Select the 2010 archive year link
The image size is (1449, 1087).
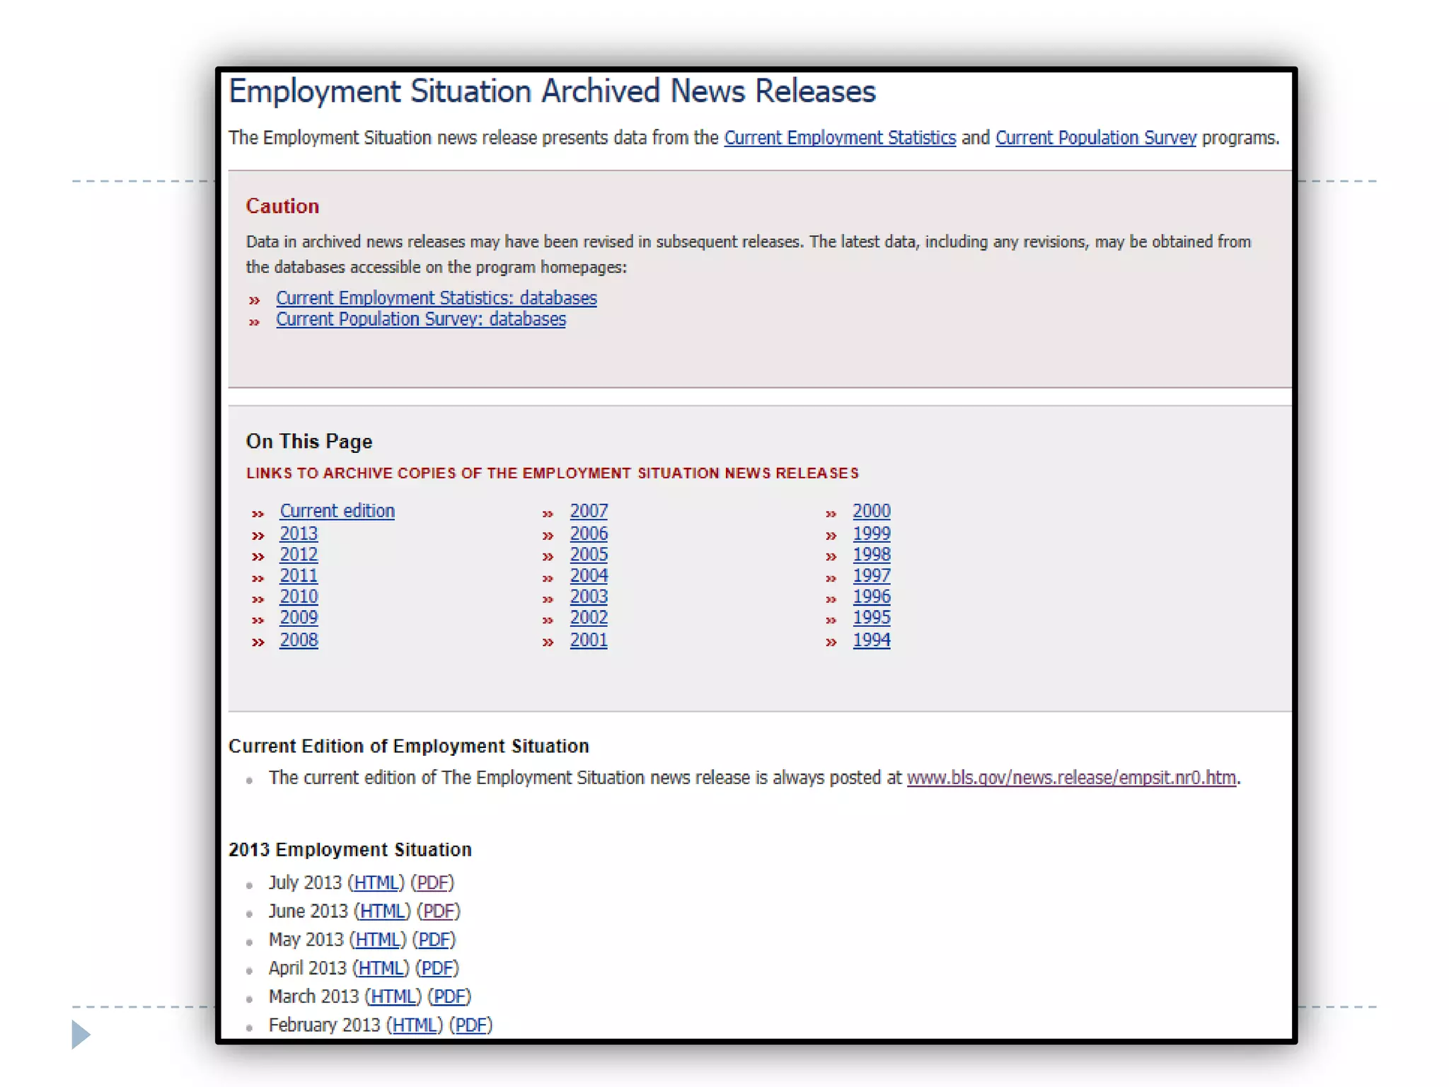point(298,597)
